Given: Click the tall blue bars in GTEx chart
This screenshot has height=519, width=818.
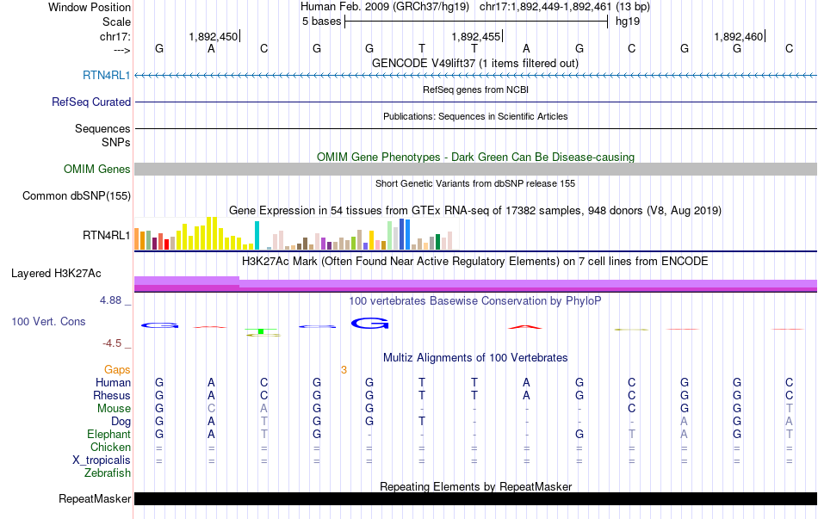Looking at the screenshot, I should [x=404, y=234].
